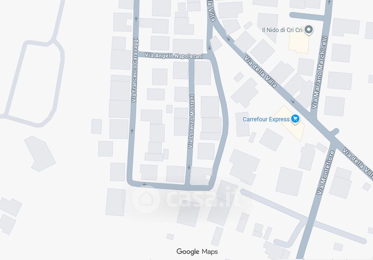Select the Via Mariano Marchicelli street label
The image size is (373, 260).
319,72
